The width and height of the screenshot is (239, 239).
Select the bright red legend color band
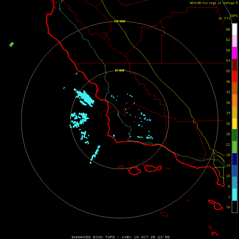[x=234, y=76]
